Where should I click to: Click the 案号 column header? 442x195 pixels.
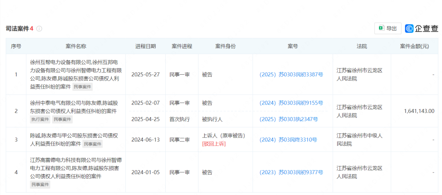tap(293, 47)
